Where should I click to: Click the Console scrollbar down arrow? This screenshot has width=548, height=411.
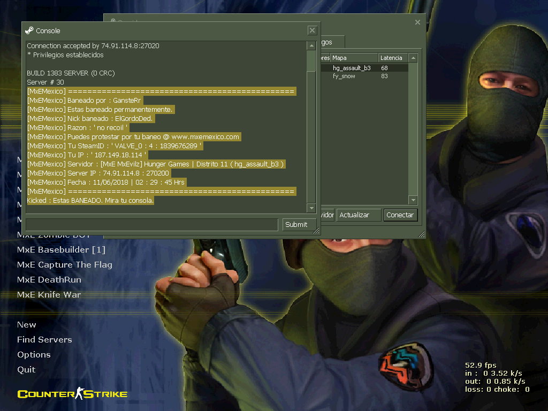(x=311, y=208)
